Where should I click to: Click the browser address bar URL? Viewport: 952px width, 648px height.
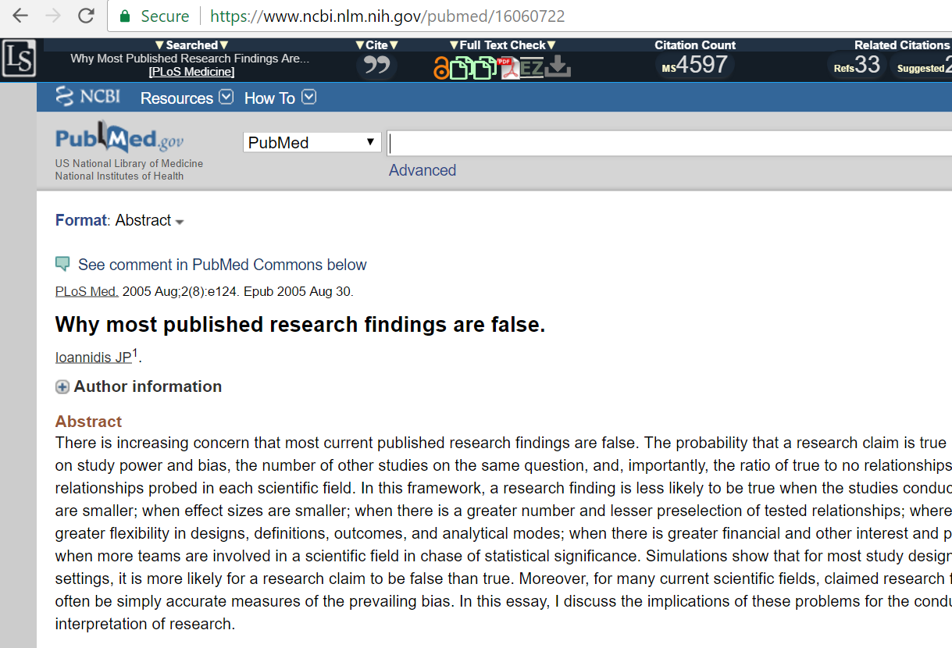pyautogui.click(x=387, y=16)
